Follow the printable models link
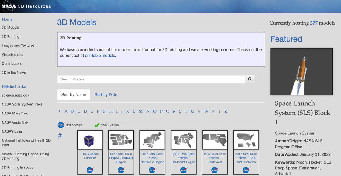This screenshot has width=341, height=176. (100, 56)
